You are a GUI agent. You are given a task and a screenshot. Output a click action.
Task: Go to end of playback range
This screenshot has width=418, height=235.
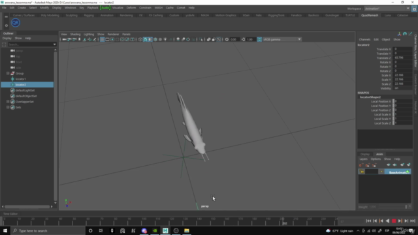point(413,221)
